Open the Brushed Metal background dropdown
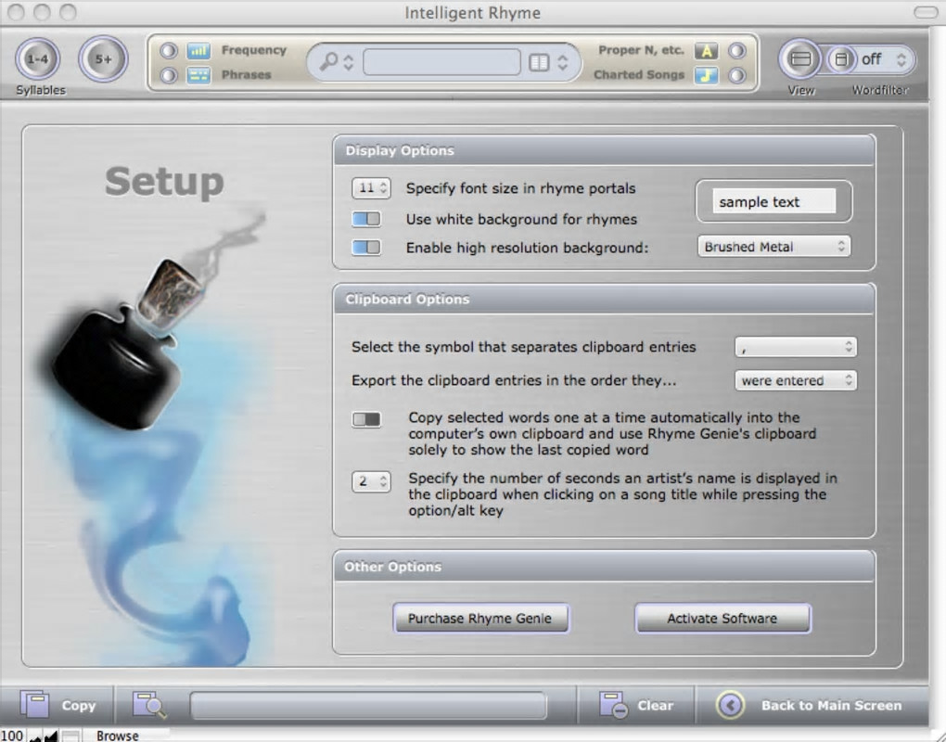946x742 pixels. click(774, 247)
